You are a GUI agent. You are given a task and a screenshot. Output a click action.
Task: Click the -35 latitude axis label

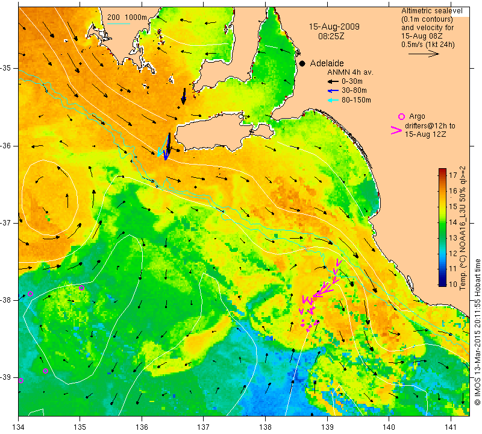(x=6, y=68)
